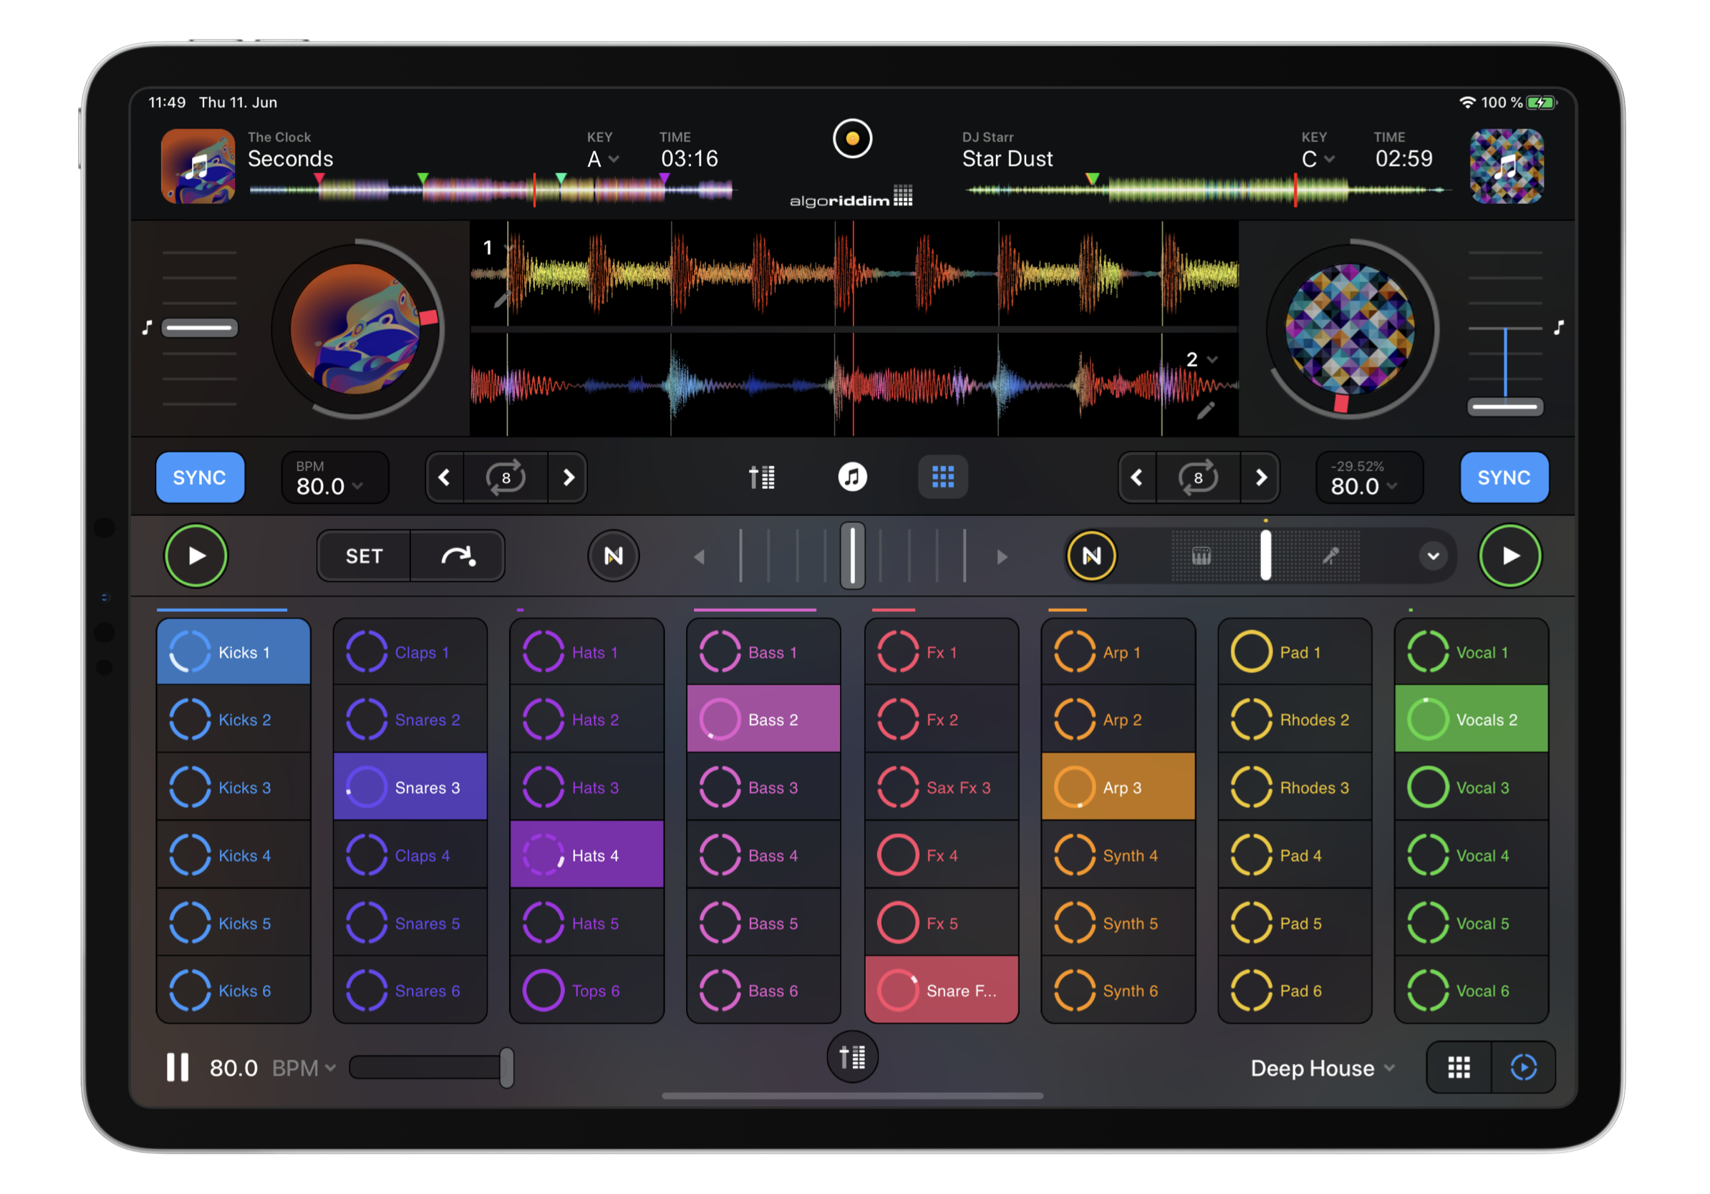Tap the left deck Neural Mix button
Screen dimensions: 1710x1194
[613, 556]
